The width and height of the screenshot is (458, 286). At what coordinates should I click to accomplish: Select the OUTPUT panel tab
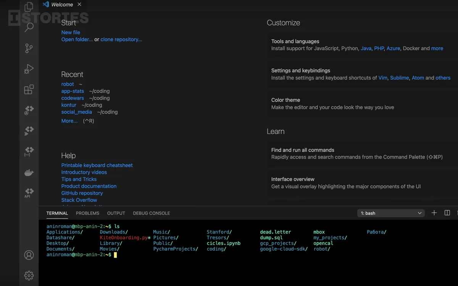(x=116, y=213)
